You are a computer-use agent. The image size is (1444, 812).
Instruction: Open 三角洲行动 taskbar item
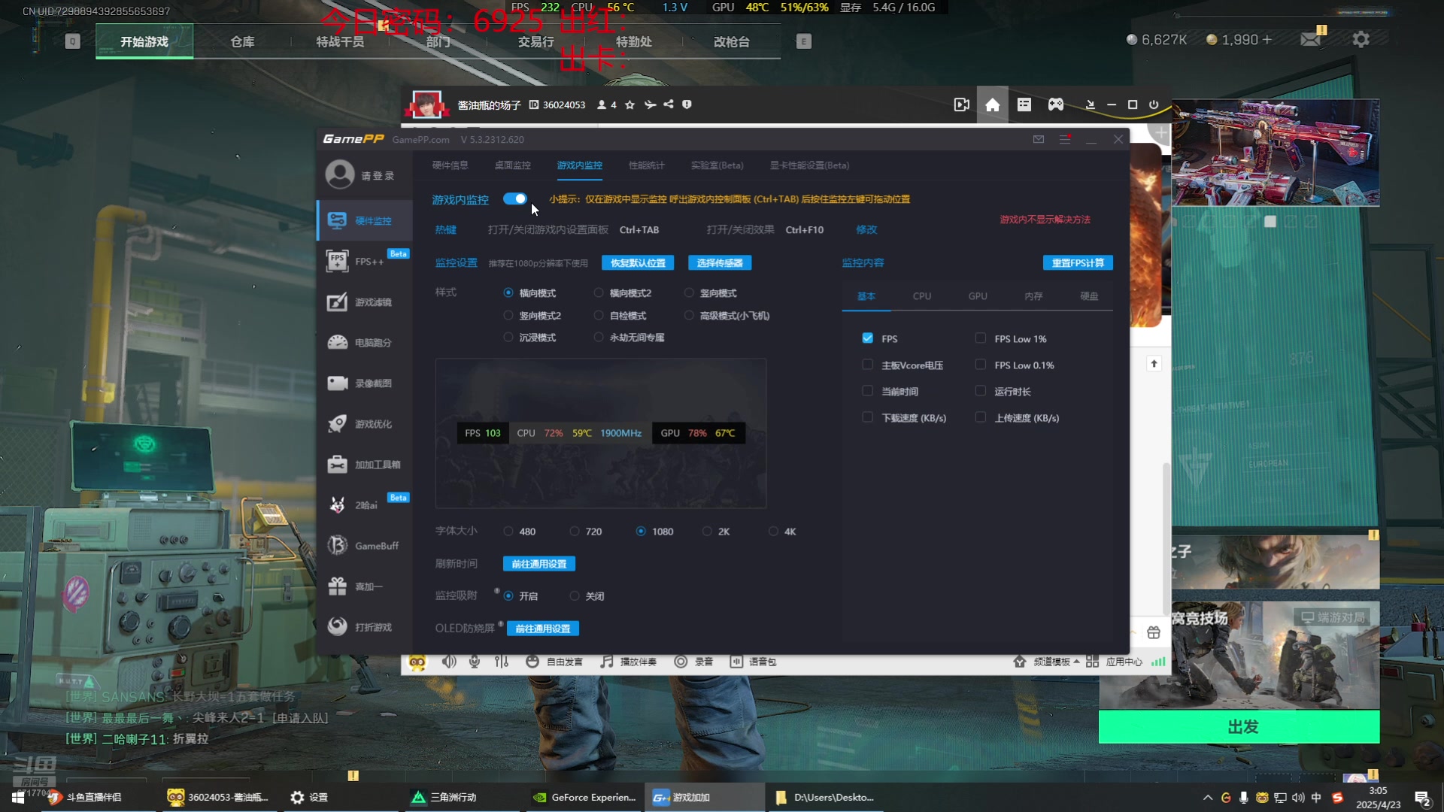click(x=464, y=797)
